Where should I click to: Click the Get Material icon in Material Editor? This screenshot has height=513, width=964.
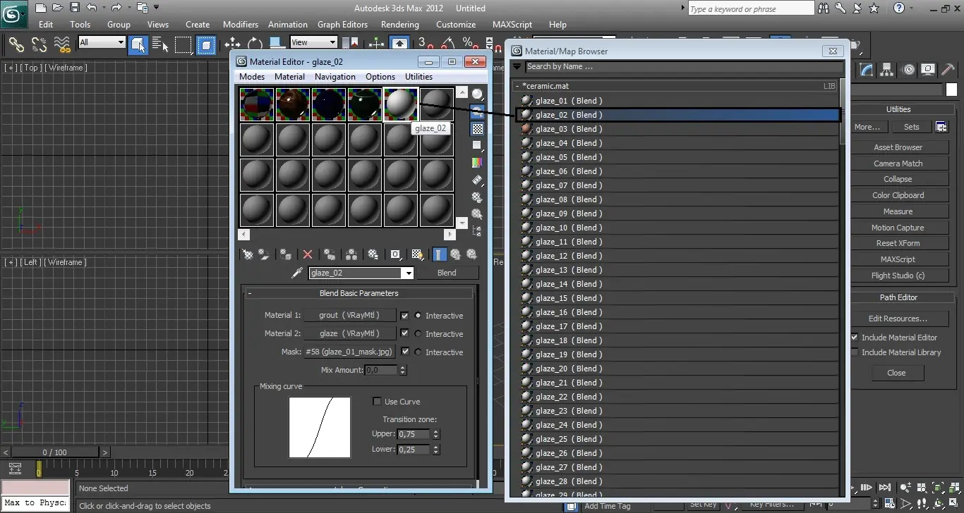click(x=248, y=254)
